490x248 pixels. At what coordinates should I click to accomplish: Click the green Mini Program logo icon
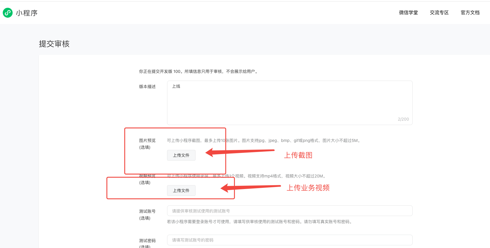tap(8, 13)
